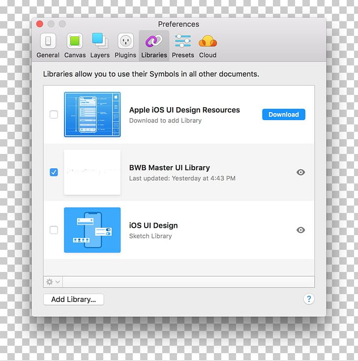Viewport: 358px width, 361px height.
Task: Select the iOS UI Design thumbnail
Action: [x=92, y=230]
